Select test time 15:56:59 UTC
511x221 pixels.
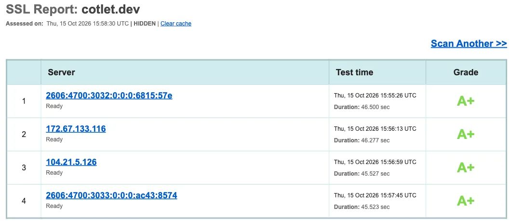tap(375, 162)
